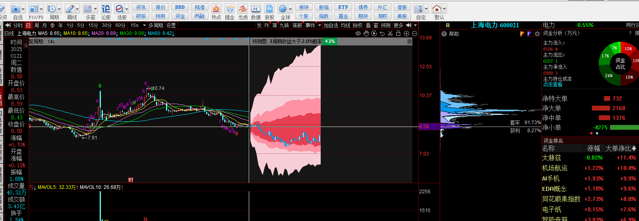
Task: Close the prediction chart panel
Action: pyautogui.click(x=410, y=41)
